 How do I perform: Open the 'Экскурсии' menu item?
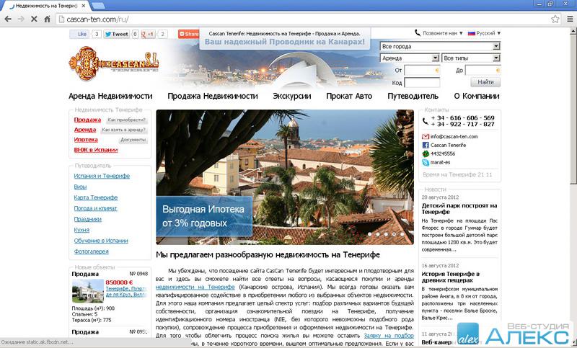coord(291,96)
